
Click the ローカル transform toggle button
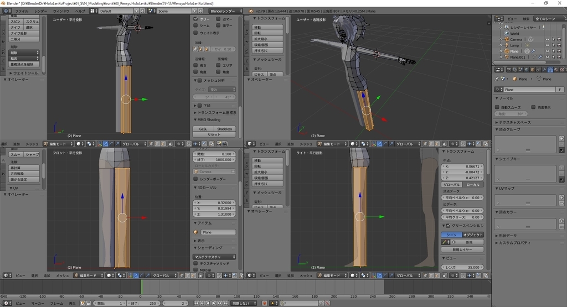coord(473,185)
